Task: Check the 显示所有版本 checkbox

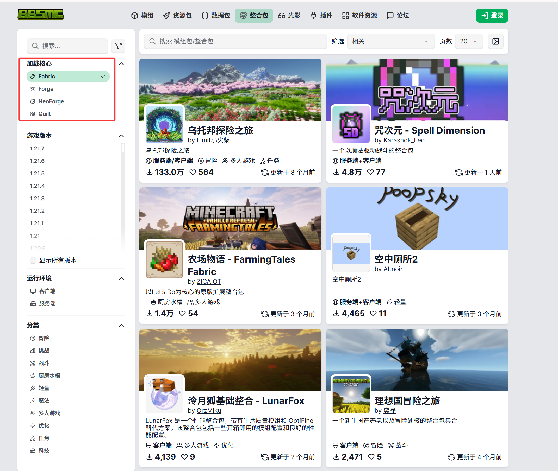Action: [33, 260]
